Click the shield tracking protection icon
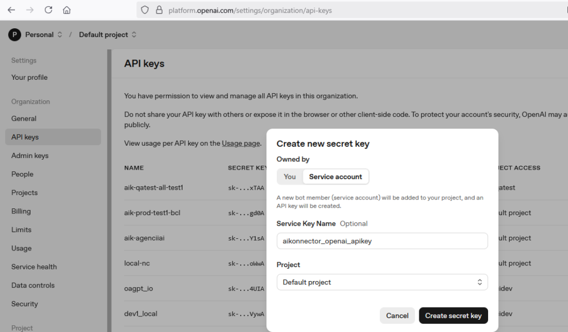The width and height of the screenshot is (568, 332). pos(145,10)
